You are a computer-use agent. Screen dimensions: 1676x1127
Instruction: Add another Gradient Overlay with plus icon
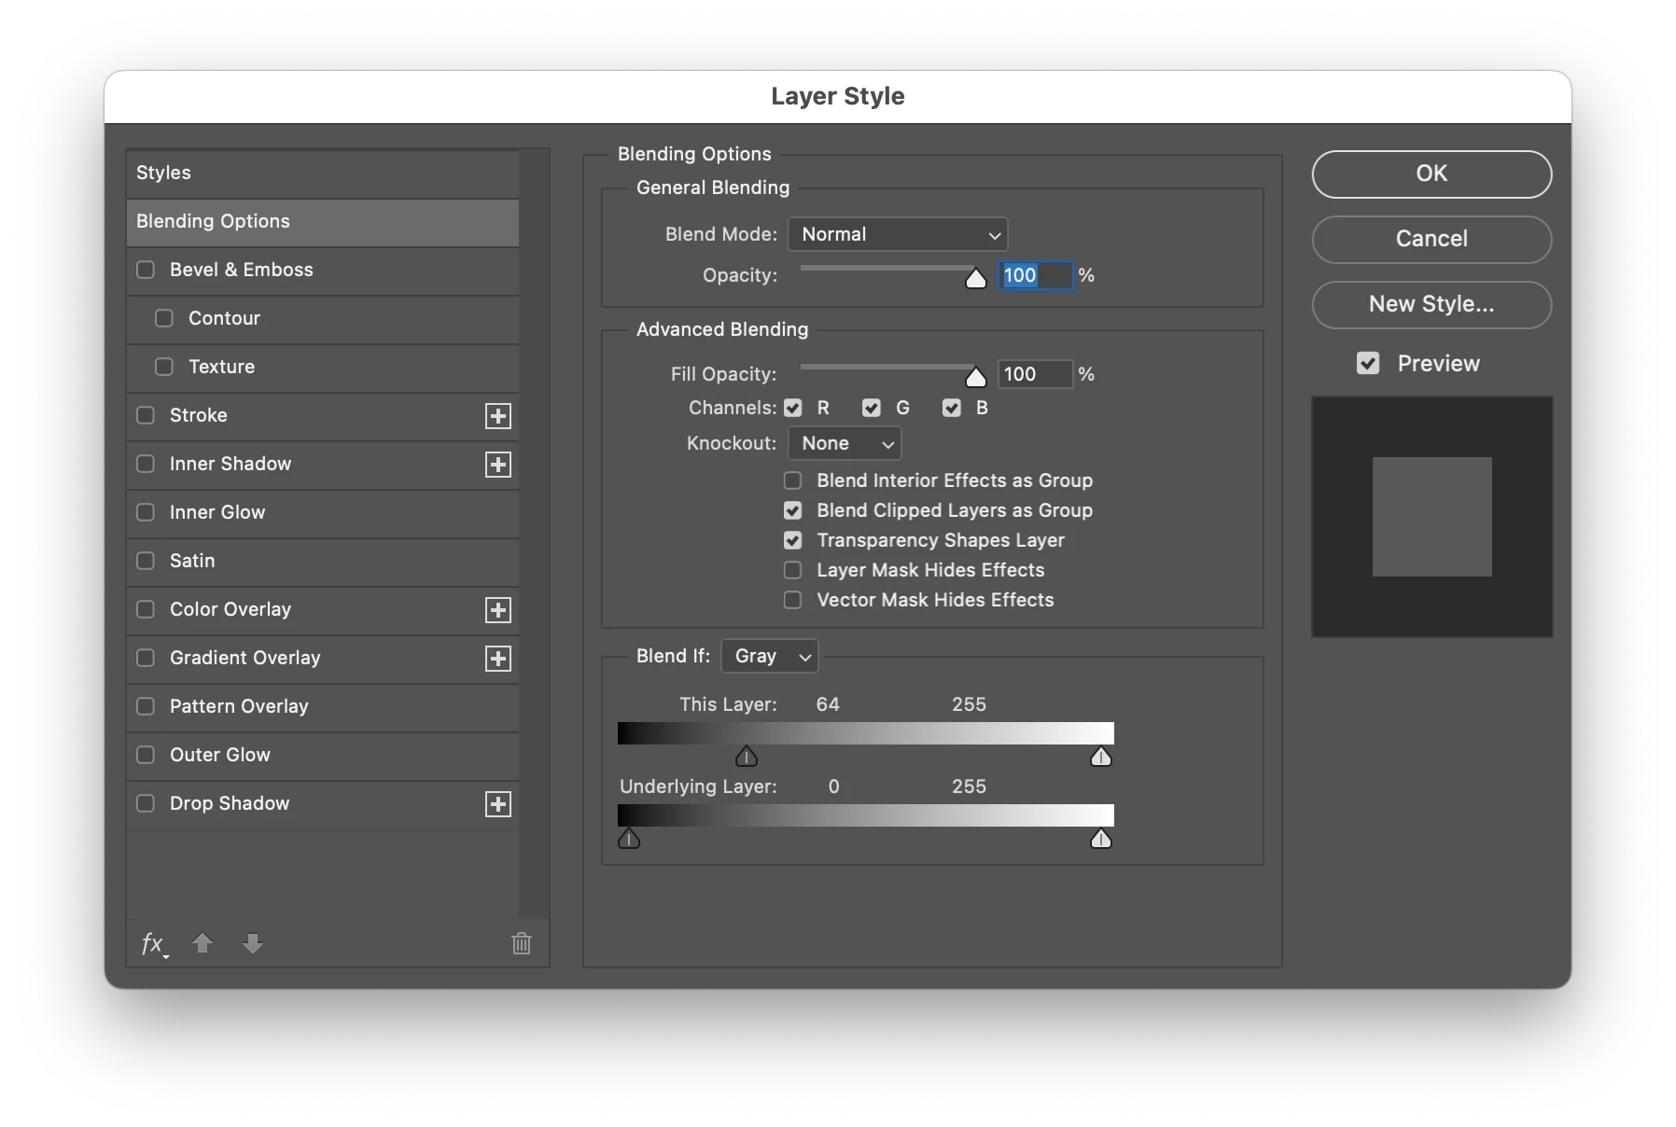pyautogui.click(x=498, y=659)
